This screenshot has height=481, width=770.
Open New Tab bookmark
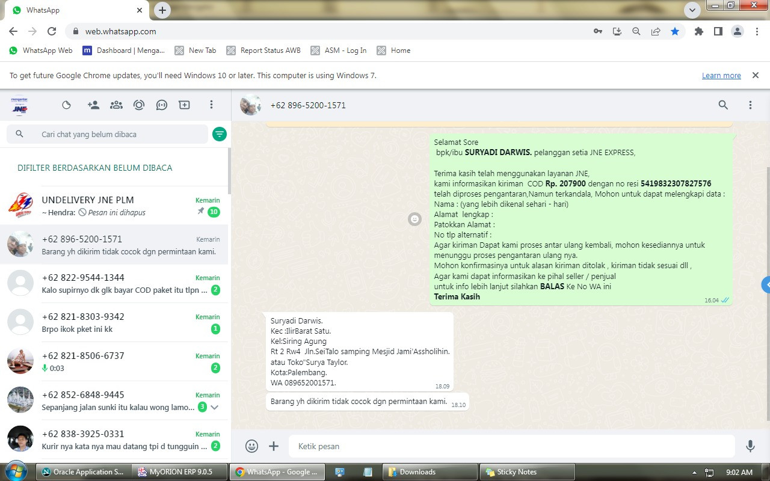click(x=196, y=51)
